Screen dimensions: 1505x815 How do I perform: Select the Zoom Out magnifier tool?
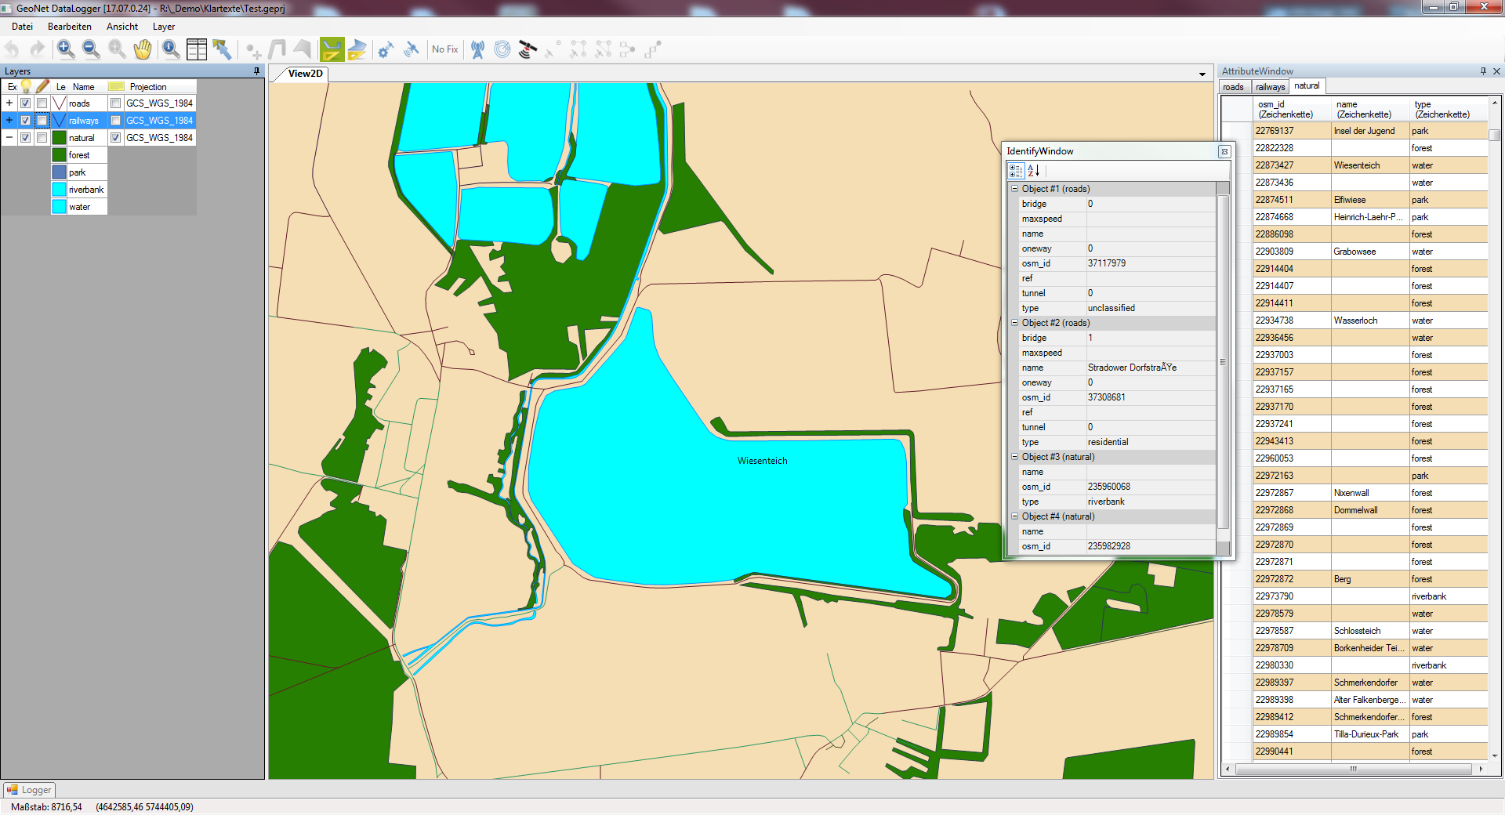pos(91,49)
